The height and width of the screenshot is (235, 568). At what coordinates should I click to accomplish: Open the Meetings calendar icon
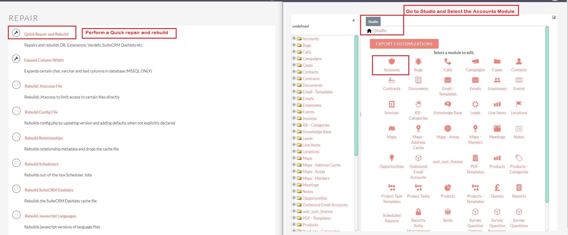click(x=497, y=128)
